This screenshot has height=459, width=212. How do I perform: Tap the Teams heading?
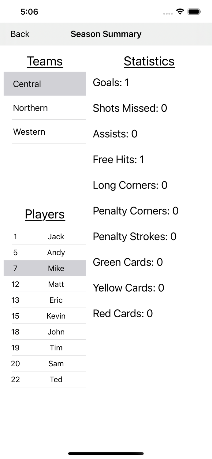(45, 61)
